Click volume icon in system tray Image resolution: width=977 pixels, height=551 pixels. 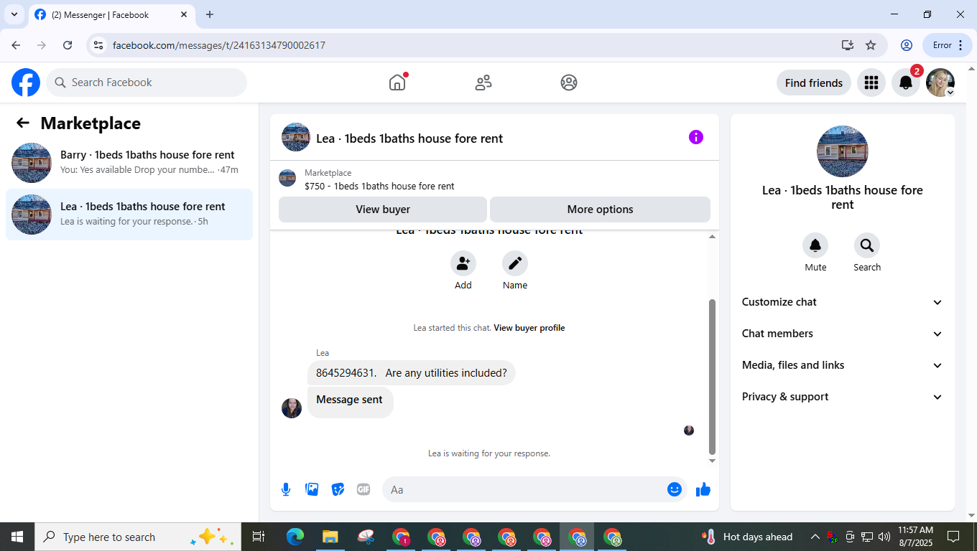pyautogui.click(x=884, y=537)
